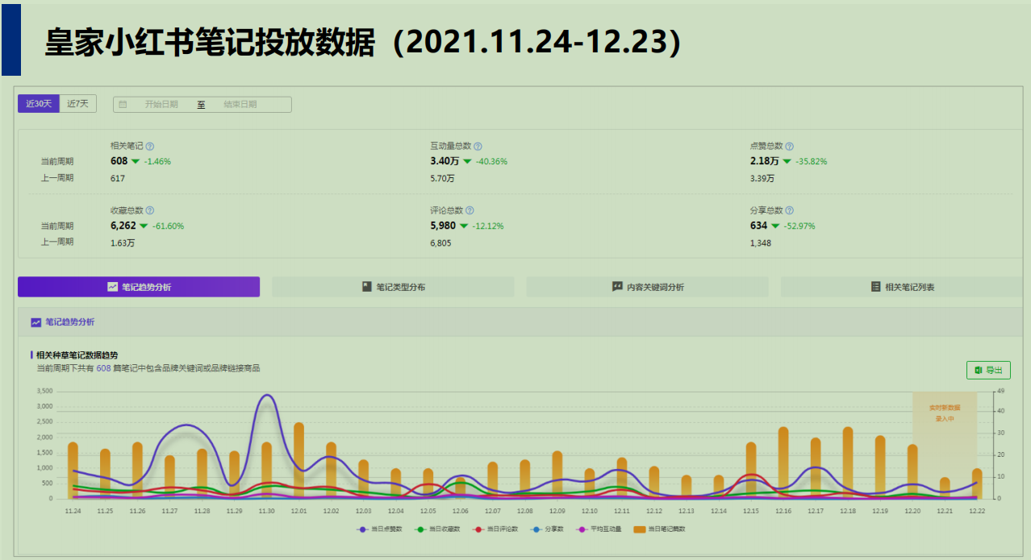Click the 12.15 x-axis date label
Image resolution: width=1031 pixels, height=560 pixels.
[x=751, y=511]
